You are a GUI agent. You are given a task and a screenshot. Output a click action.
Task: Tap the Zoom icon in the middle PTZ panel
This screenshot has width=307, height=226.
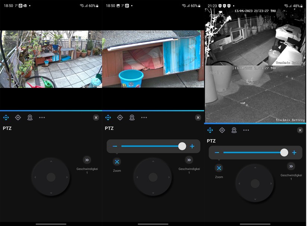coord(117,162)
